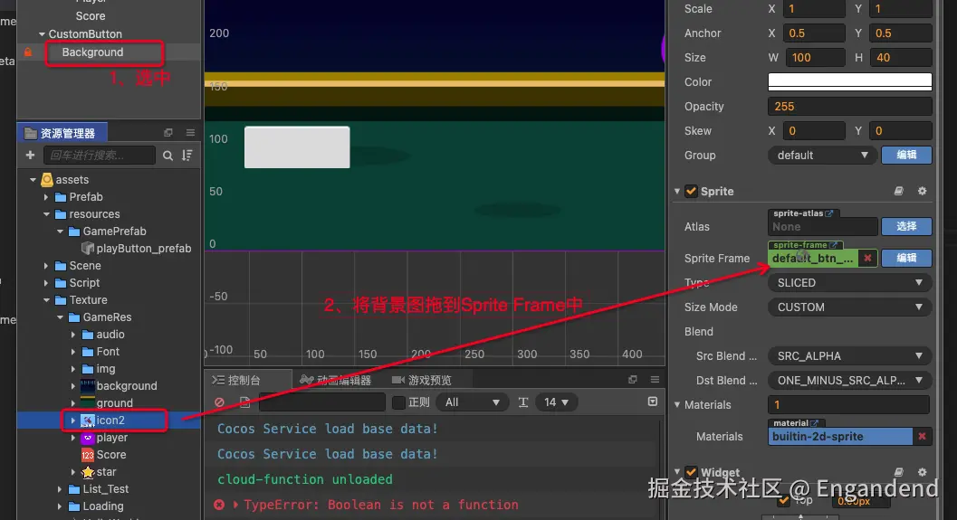Select the 资源管理器 tab
Viewport: 957px width, 520px height.
tap(61, 133)
